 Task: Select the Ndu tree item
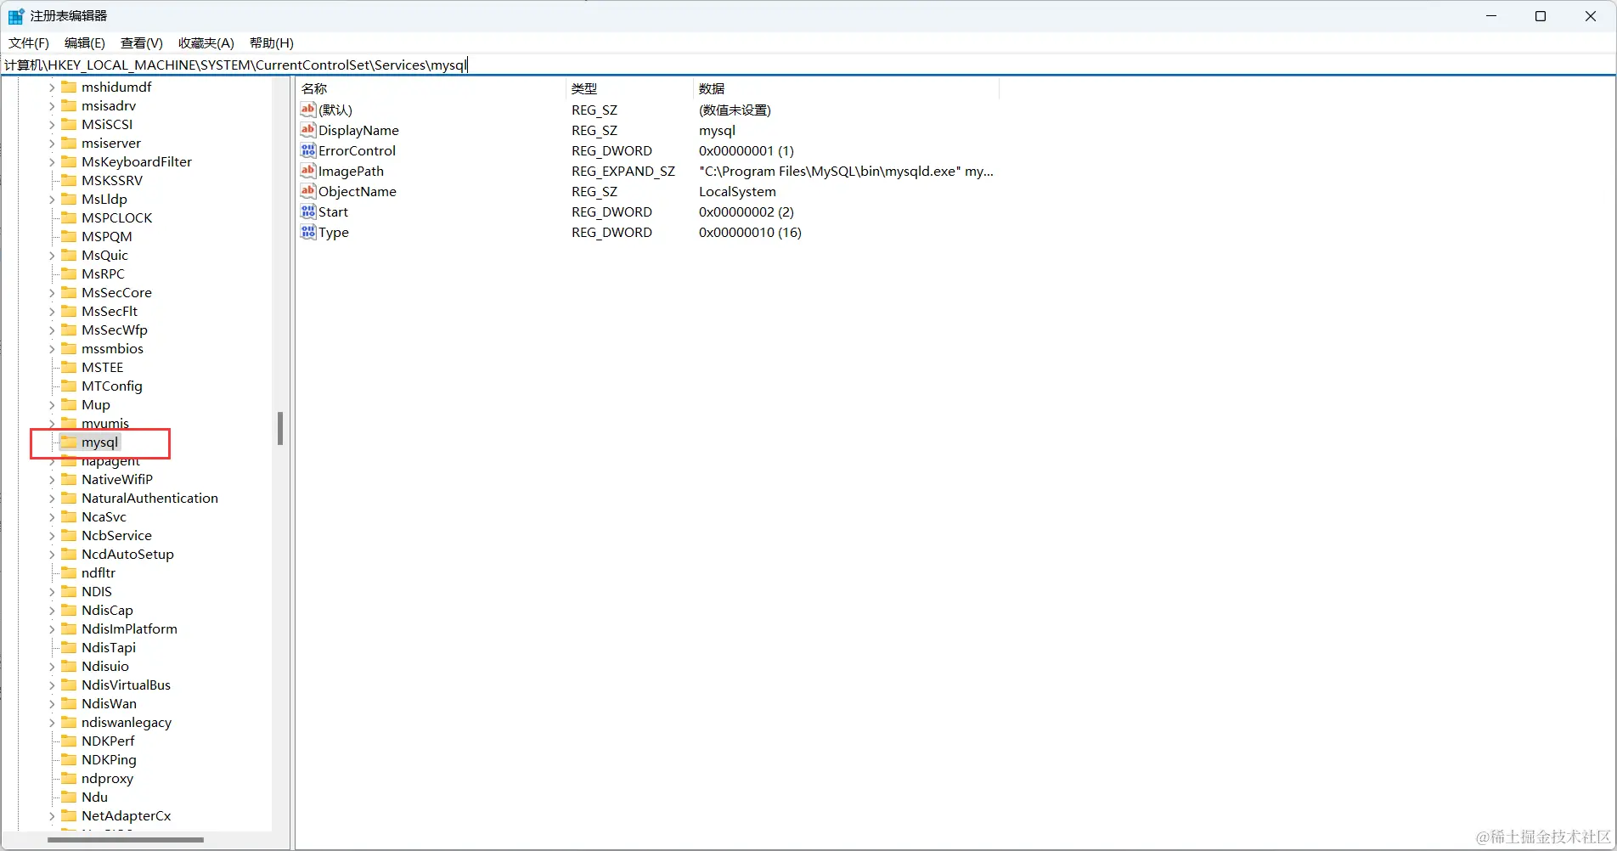pos(94,797)
